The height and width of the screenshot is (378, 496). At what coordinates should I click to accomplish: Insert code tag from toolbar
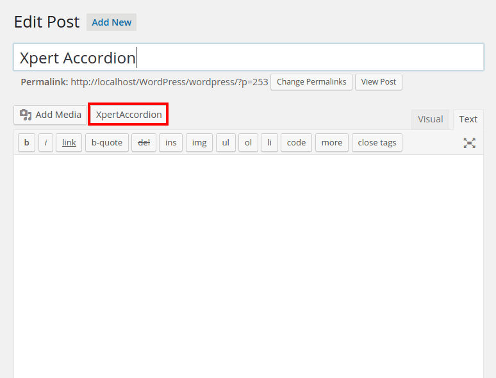296,142
